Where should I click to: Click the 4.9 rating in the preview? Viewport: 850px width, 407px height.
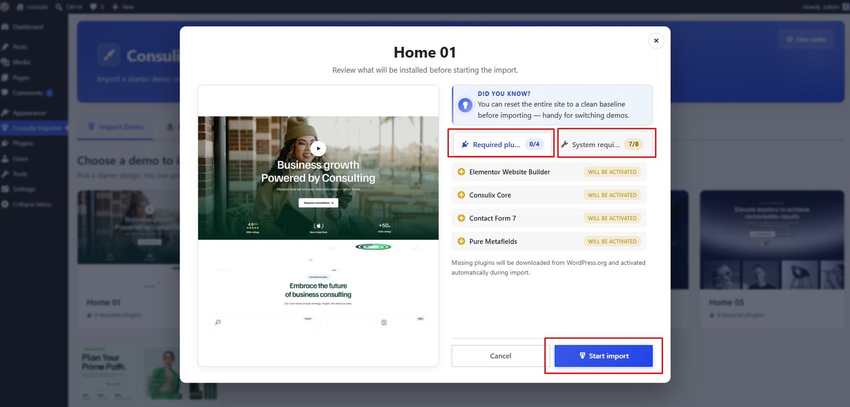pyautogui.click(x=252, y=227)
